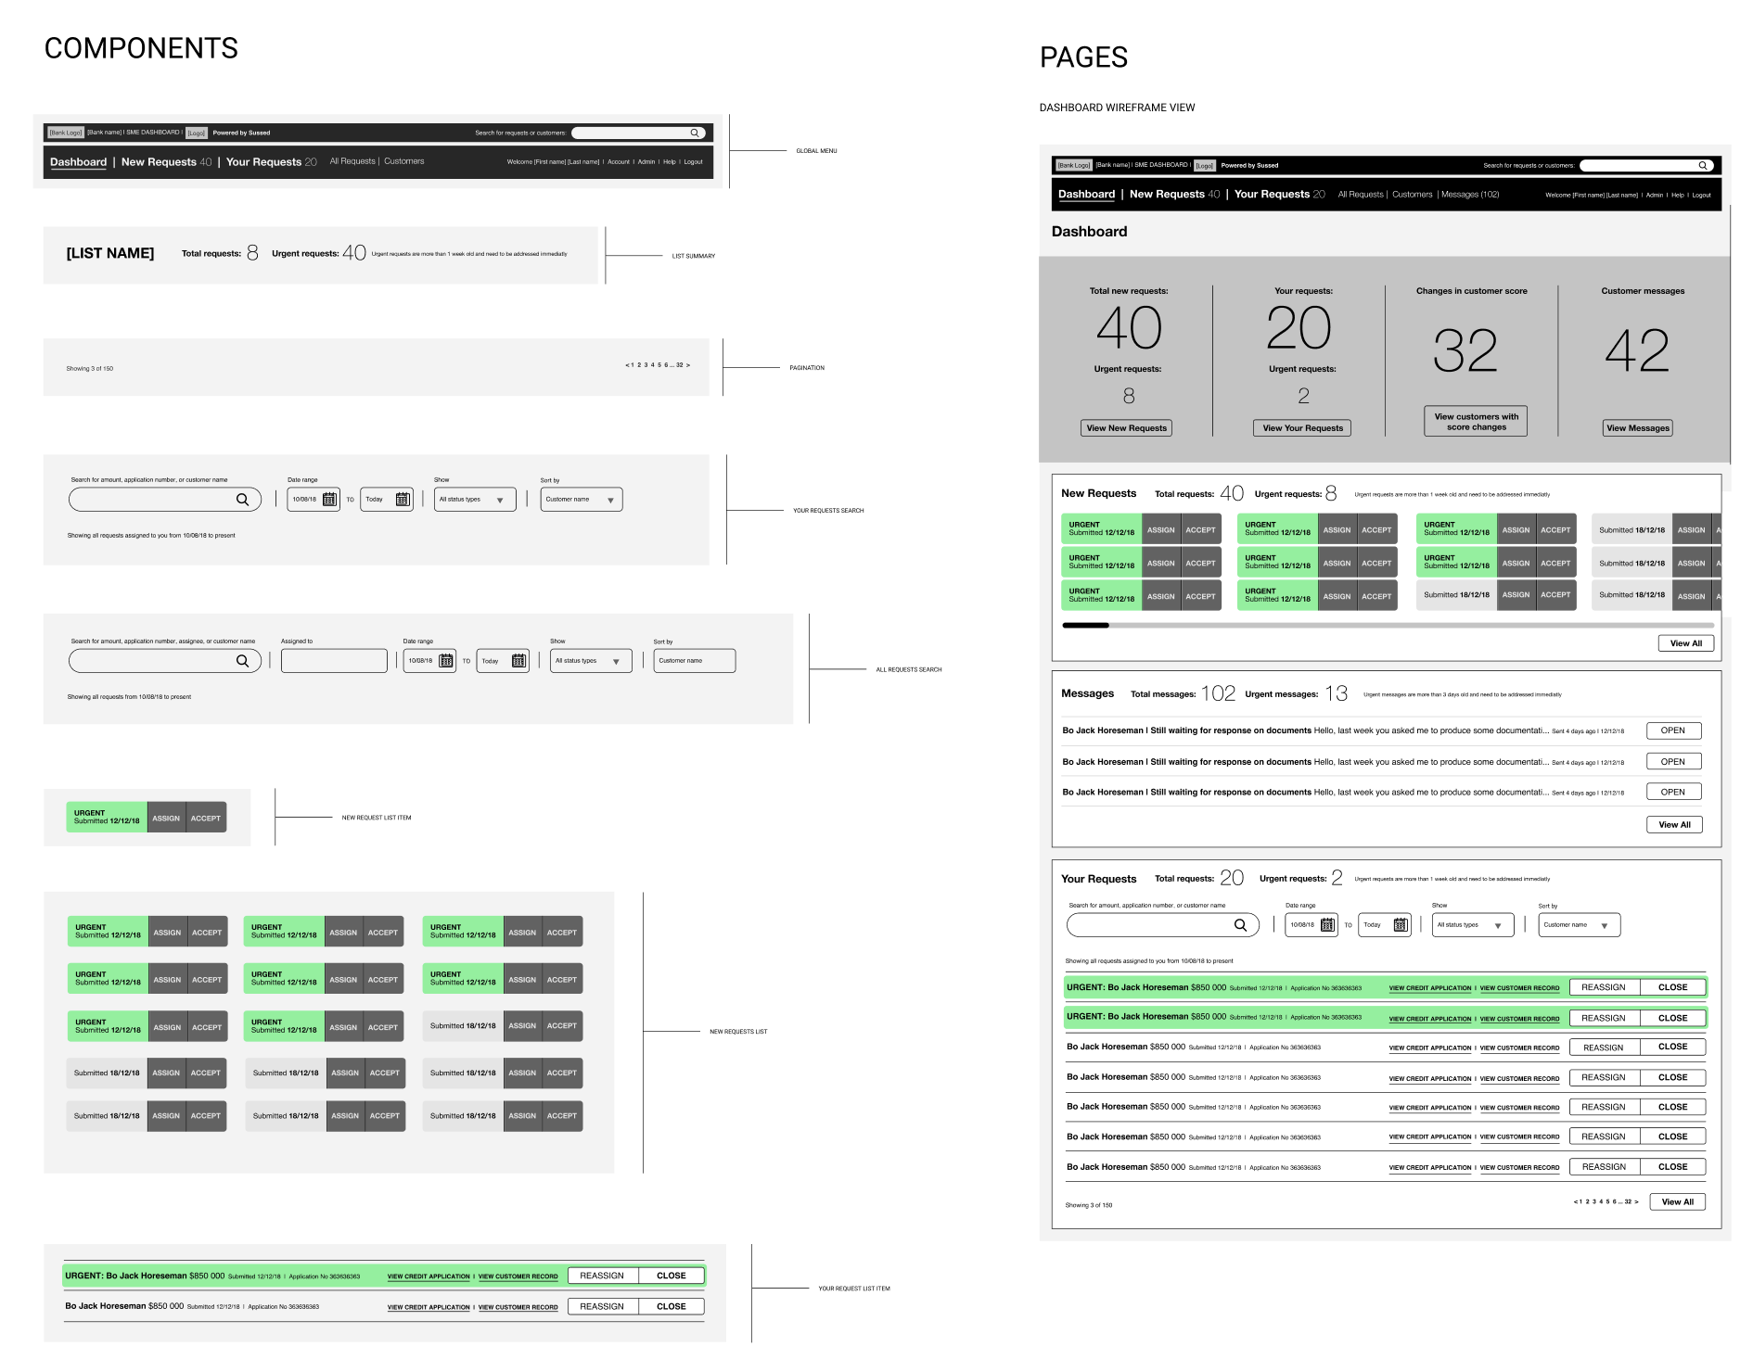Expand Customer name sort dropdown in Your Requests Search component

click(582, 500)
